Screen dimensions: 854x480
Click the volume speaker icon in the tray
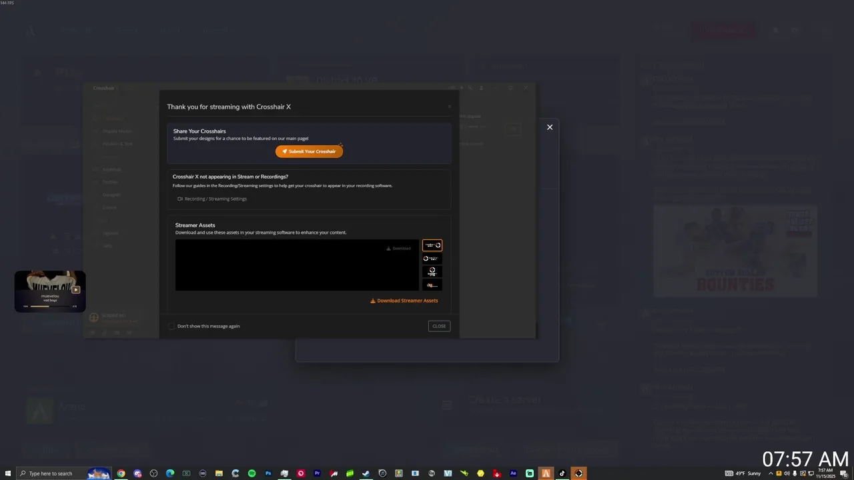[787, 473]
